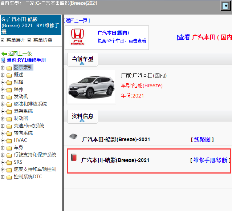Click the 返回上一级 link
This screenshot has height=211, width=232.
coord(20,53)
